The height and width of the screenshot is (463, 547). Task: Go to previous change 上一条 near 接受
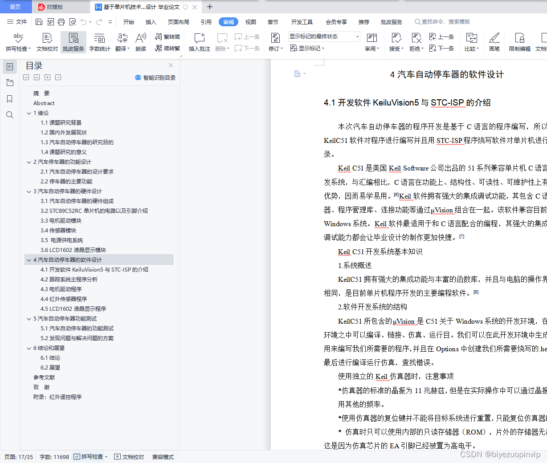point(441,37)
